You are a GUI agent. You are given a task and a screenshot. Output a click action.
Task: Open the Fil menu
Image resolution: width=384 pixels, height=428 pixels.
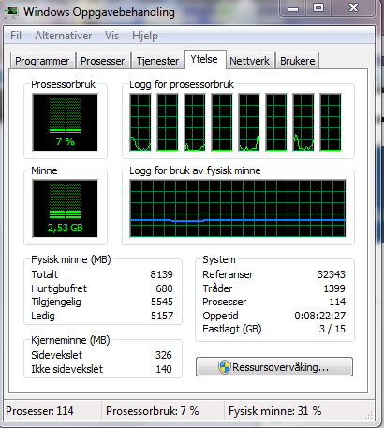[16, 36]
